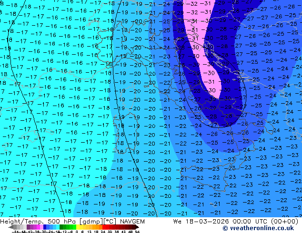Click the -54 legend scale label

coord(15,232)
